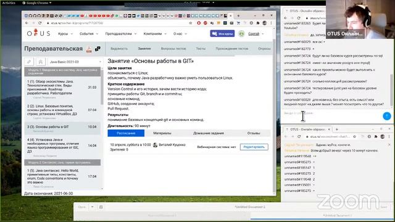Switch to the Опросы tab

264,49
